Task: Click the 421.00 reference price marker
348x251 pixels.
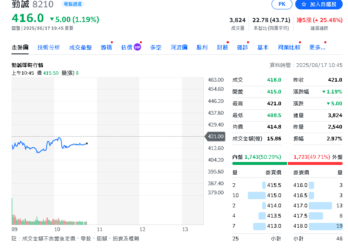Action: pos(216,136)
